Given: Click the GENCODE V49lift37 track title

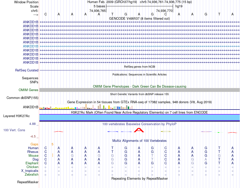Looking at the screenshot, I should (x=139, y=18).
